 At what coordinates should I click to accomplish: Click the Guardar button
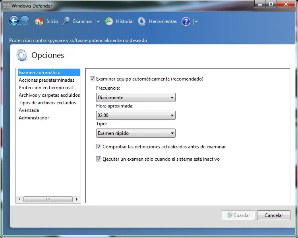click(x=238, y=215)
